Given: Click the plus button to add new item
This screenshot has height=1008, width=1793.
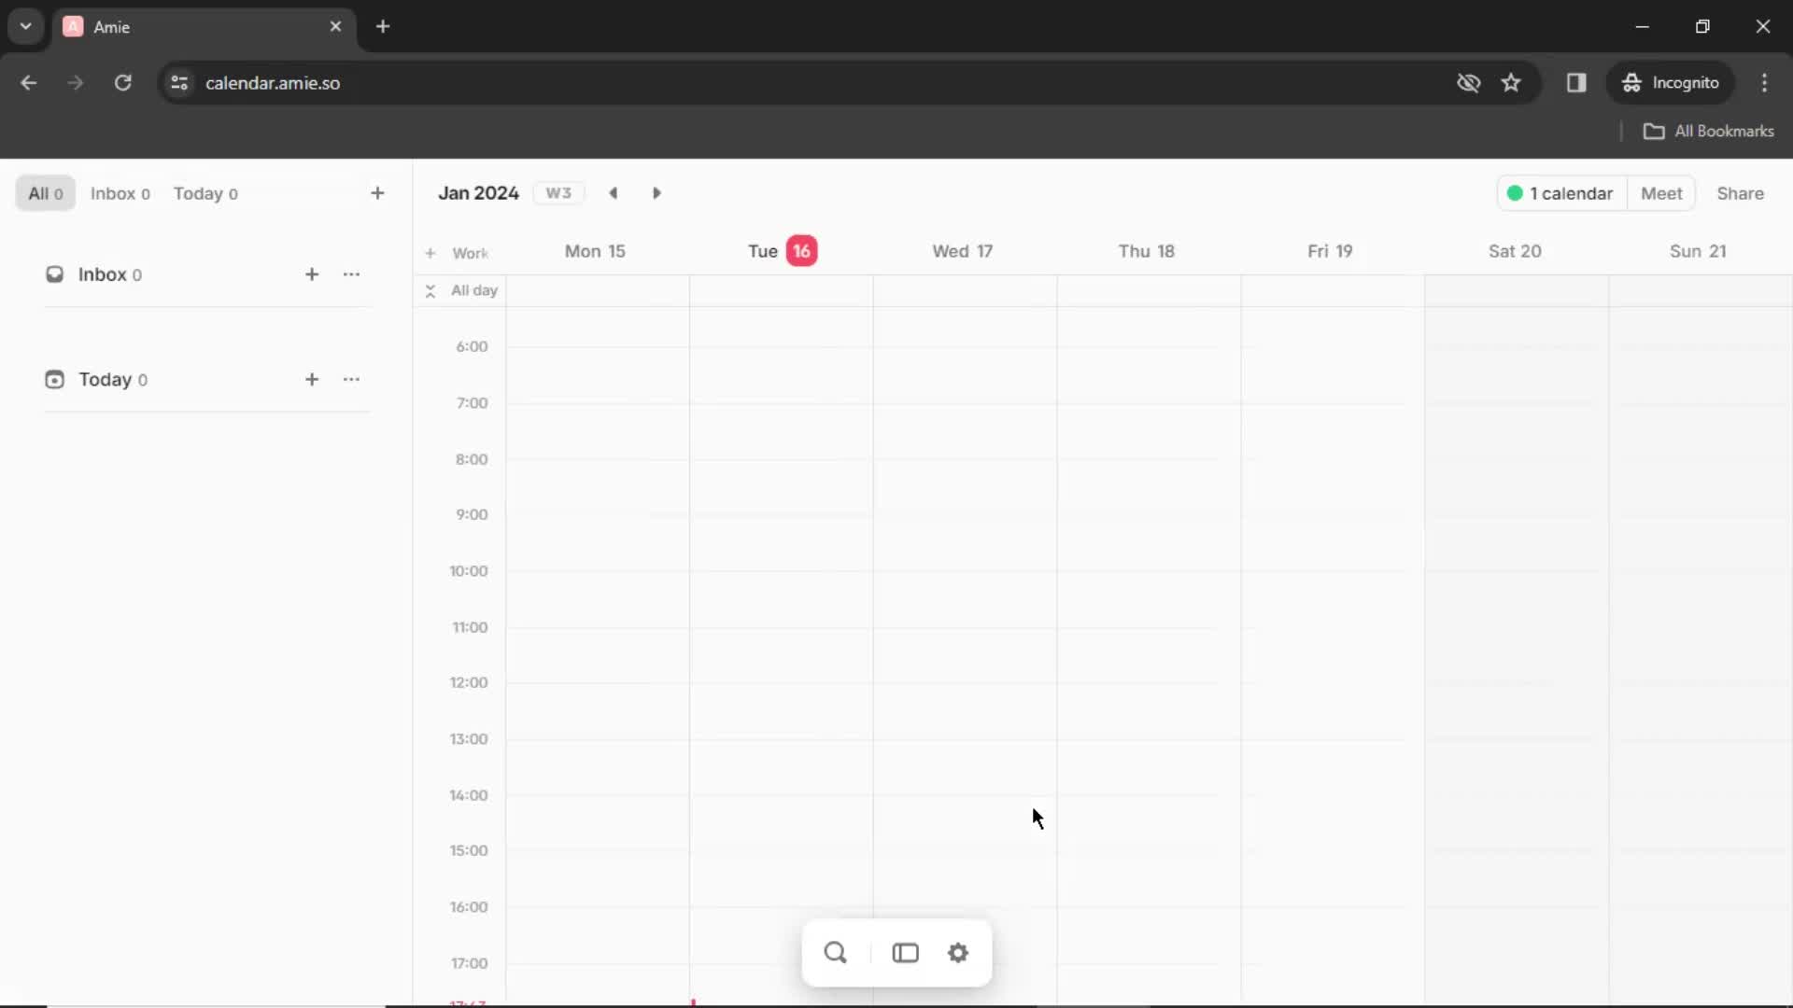Looking at the screenshot, I should coord(377,193).
